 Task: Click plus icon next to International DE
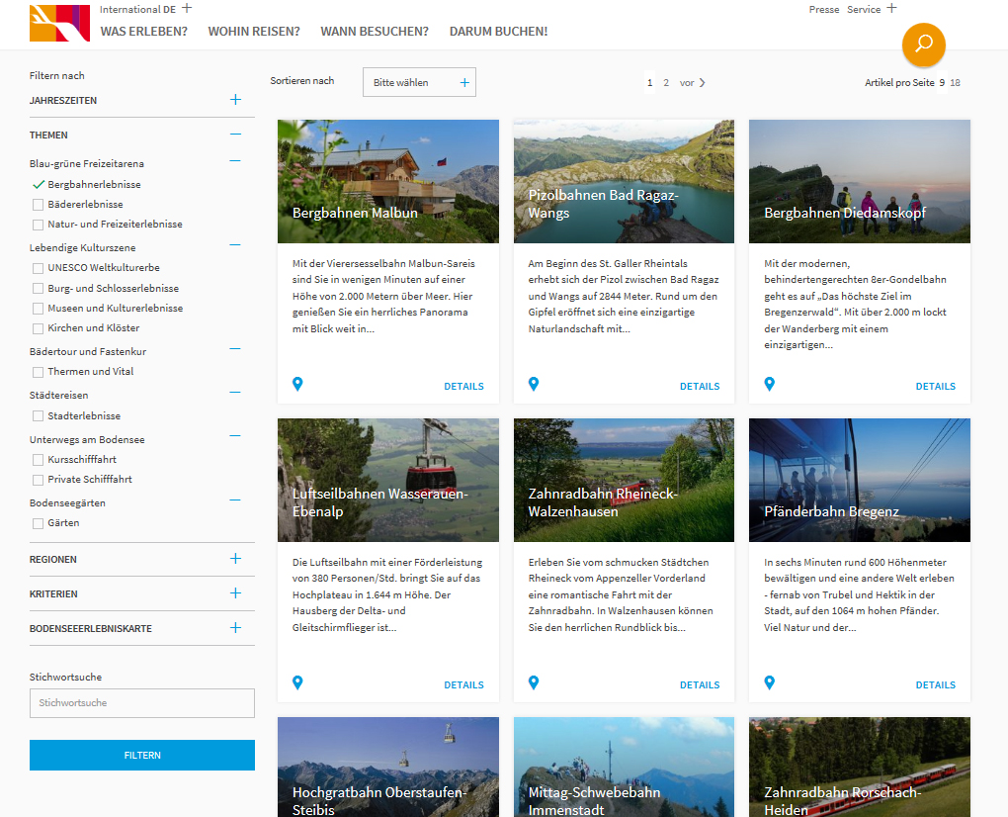point(187,8)
